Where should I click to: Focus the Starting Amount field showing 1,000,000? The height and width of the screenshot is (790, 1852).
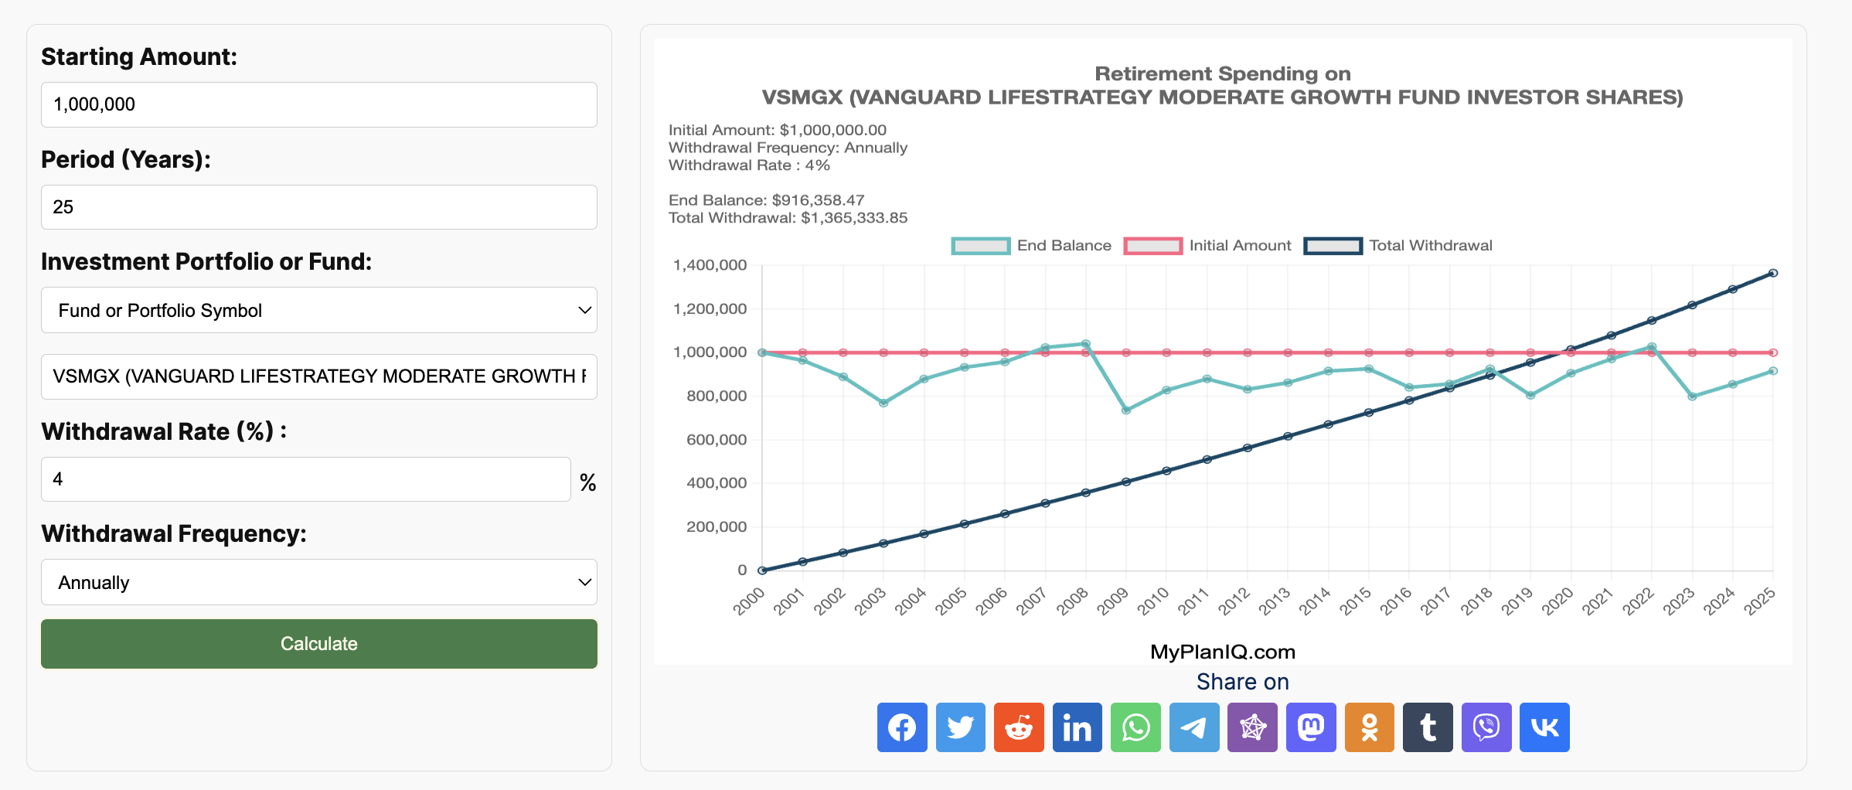tap(319, 104)
